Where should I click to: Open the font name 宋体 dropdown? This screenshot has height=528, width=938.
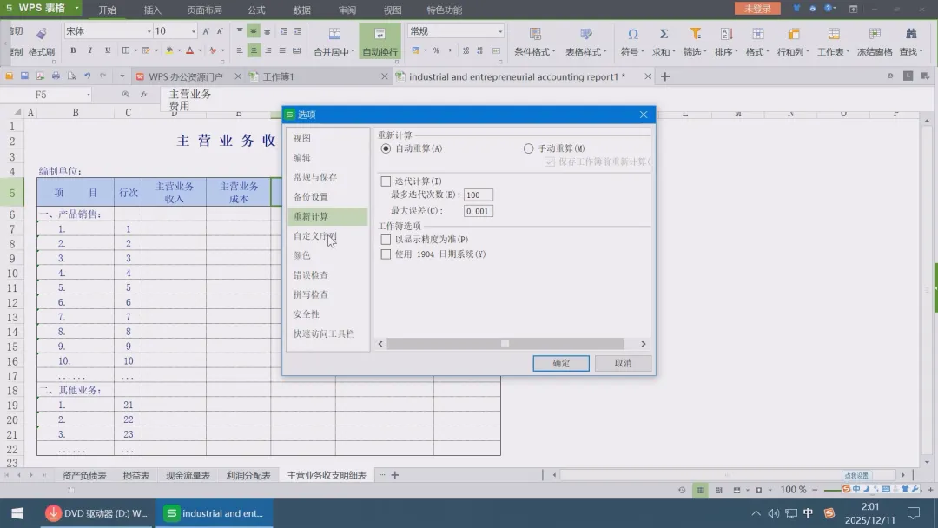(149, 31)
